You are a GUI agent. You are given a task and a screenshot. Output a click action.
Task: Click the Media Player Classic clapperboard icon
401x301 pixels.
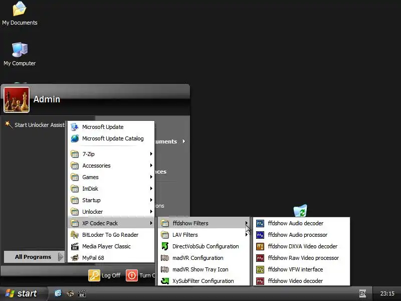75,246
